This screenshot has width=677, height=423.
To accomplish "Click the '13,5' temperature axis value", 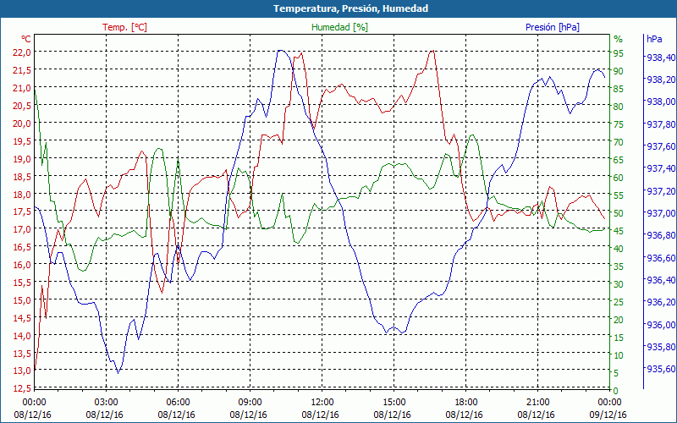I will [22, 353].
